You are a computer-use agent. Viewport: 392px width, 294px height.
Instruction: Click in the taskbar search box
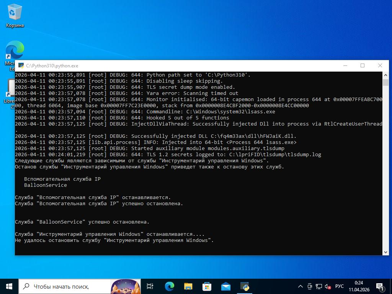[x=65, y=286]
